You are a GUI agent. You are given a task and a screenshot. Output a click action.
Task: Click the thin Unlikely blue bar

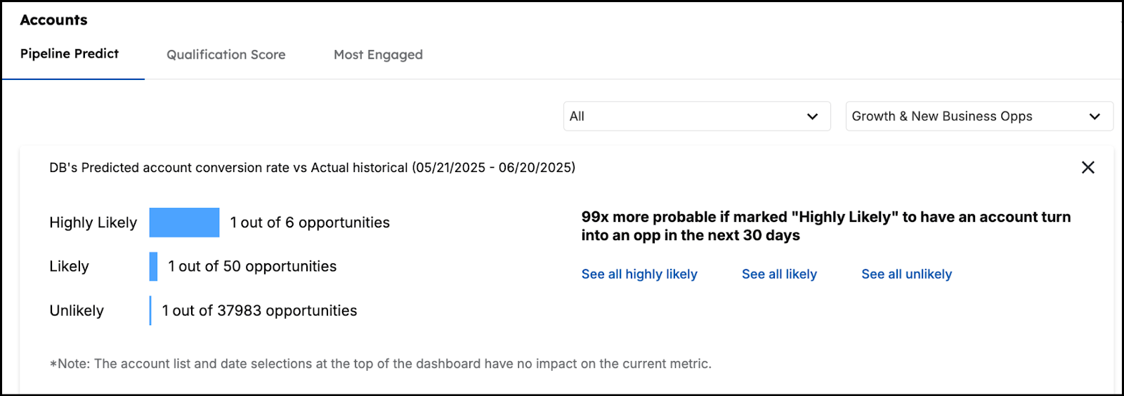coord(150,310)
